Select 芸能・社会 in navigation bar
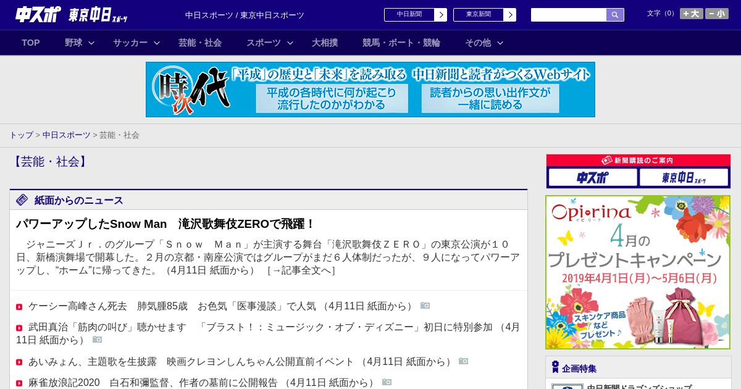The width and height of the screenshot is (741, 389). (200, 43)
